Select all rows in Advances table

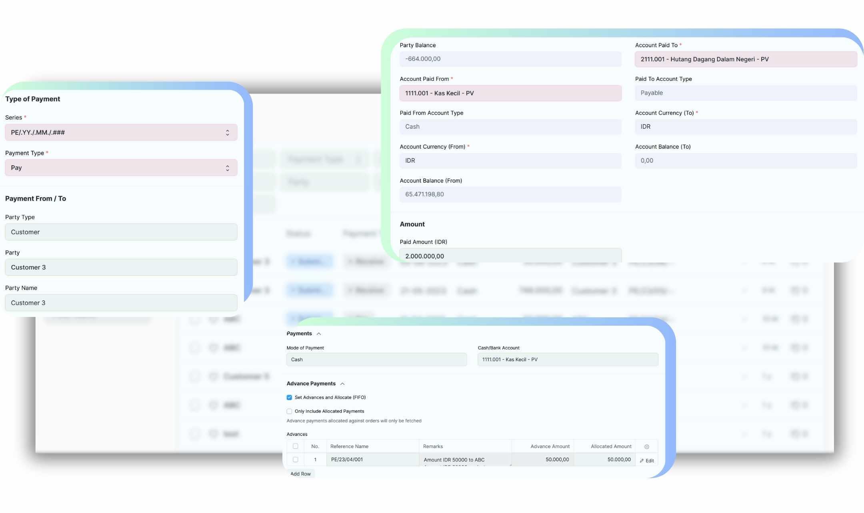pyautogui.click(x=295, y=446)
